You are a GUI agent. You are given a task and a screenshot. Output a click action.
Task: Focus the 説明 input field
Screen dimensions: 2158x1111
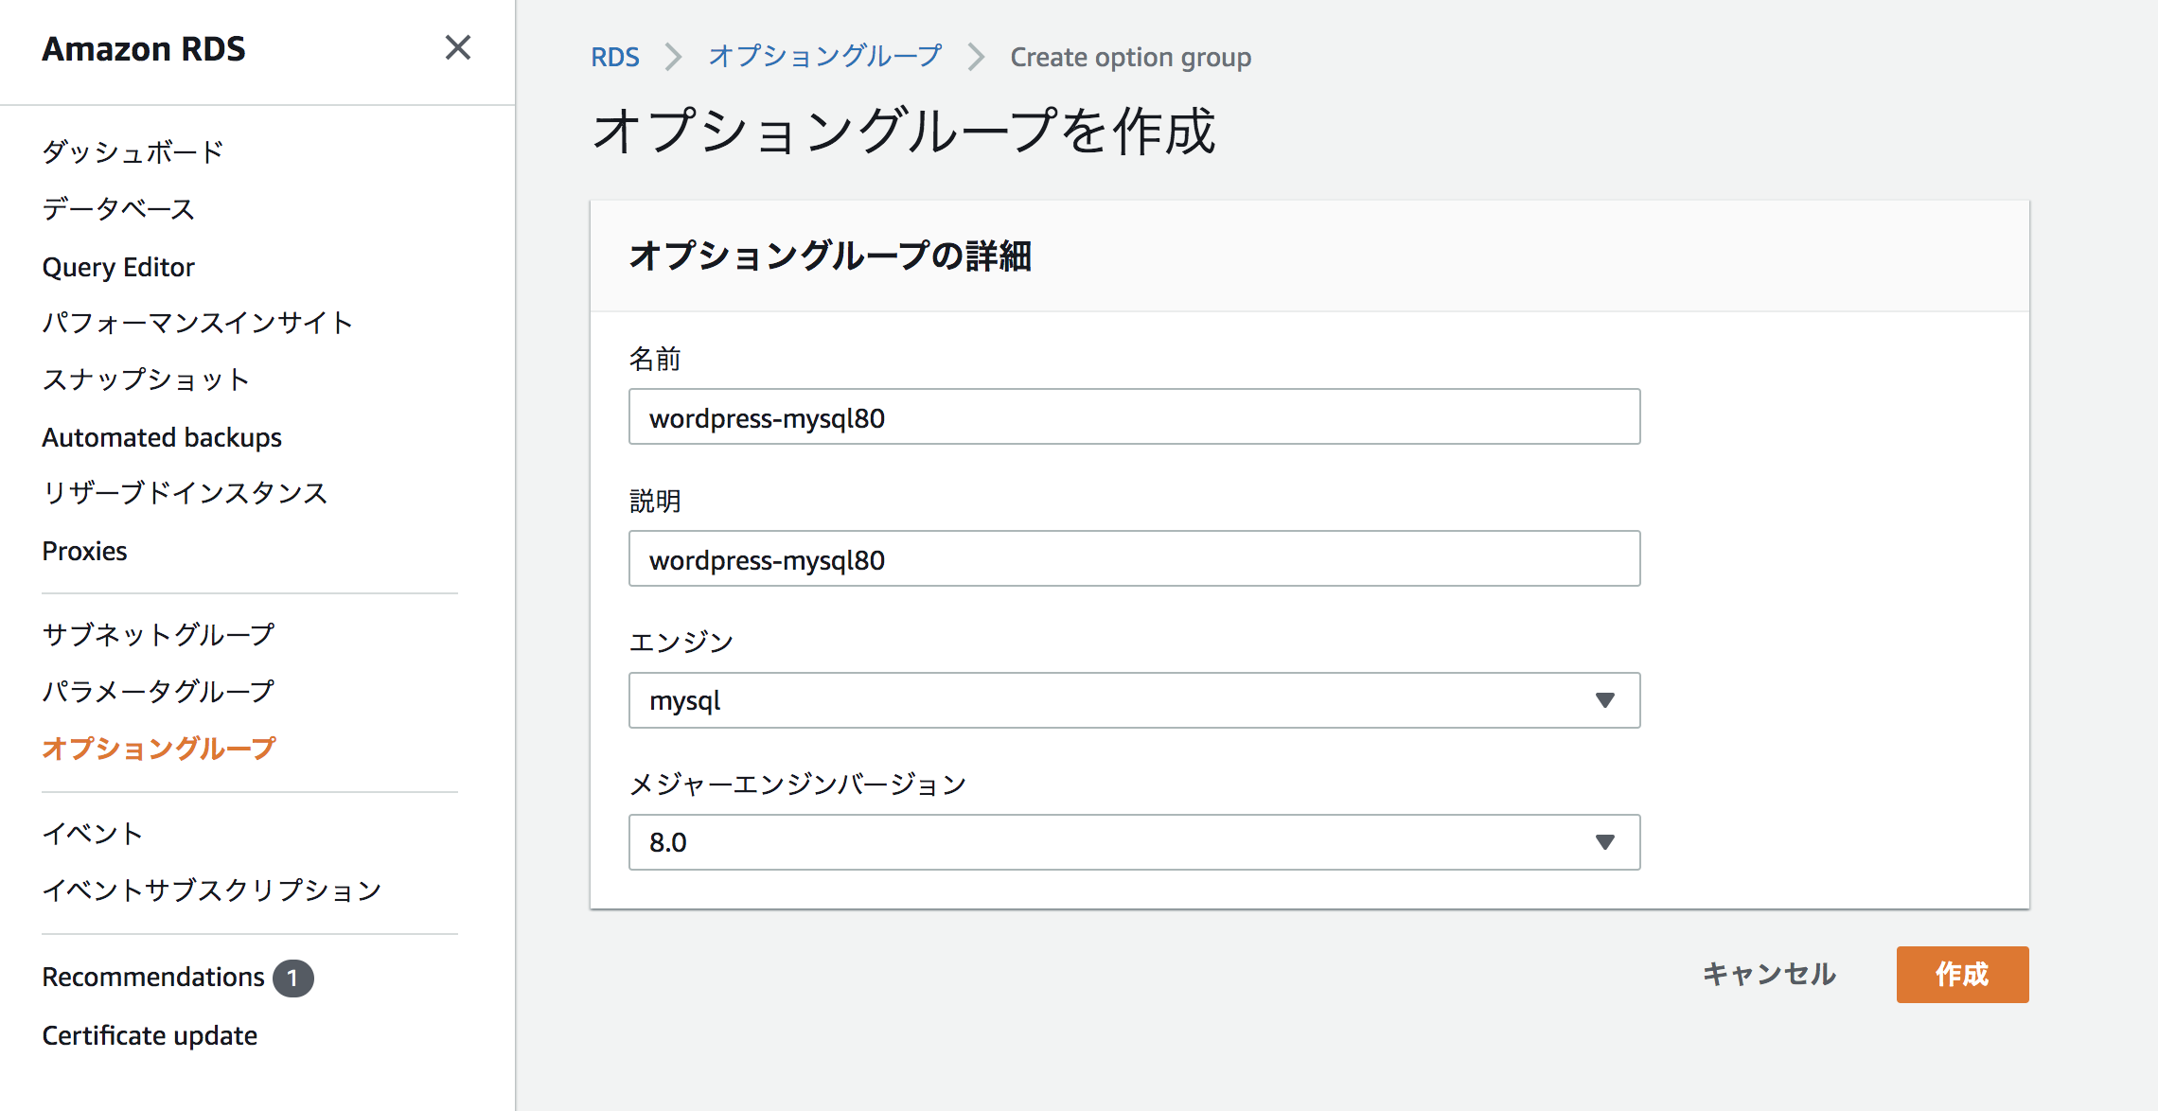[x=1134, y=558]
